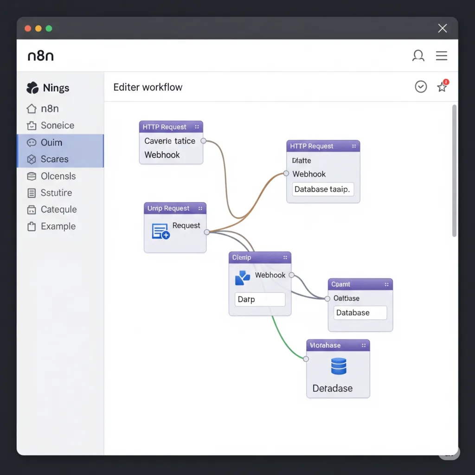The image size is (475, 475).
Task: Click the n8n home icon in sidebar
Action: (32, 109)
